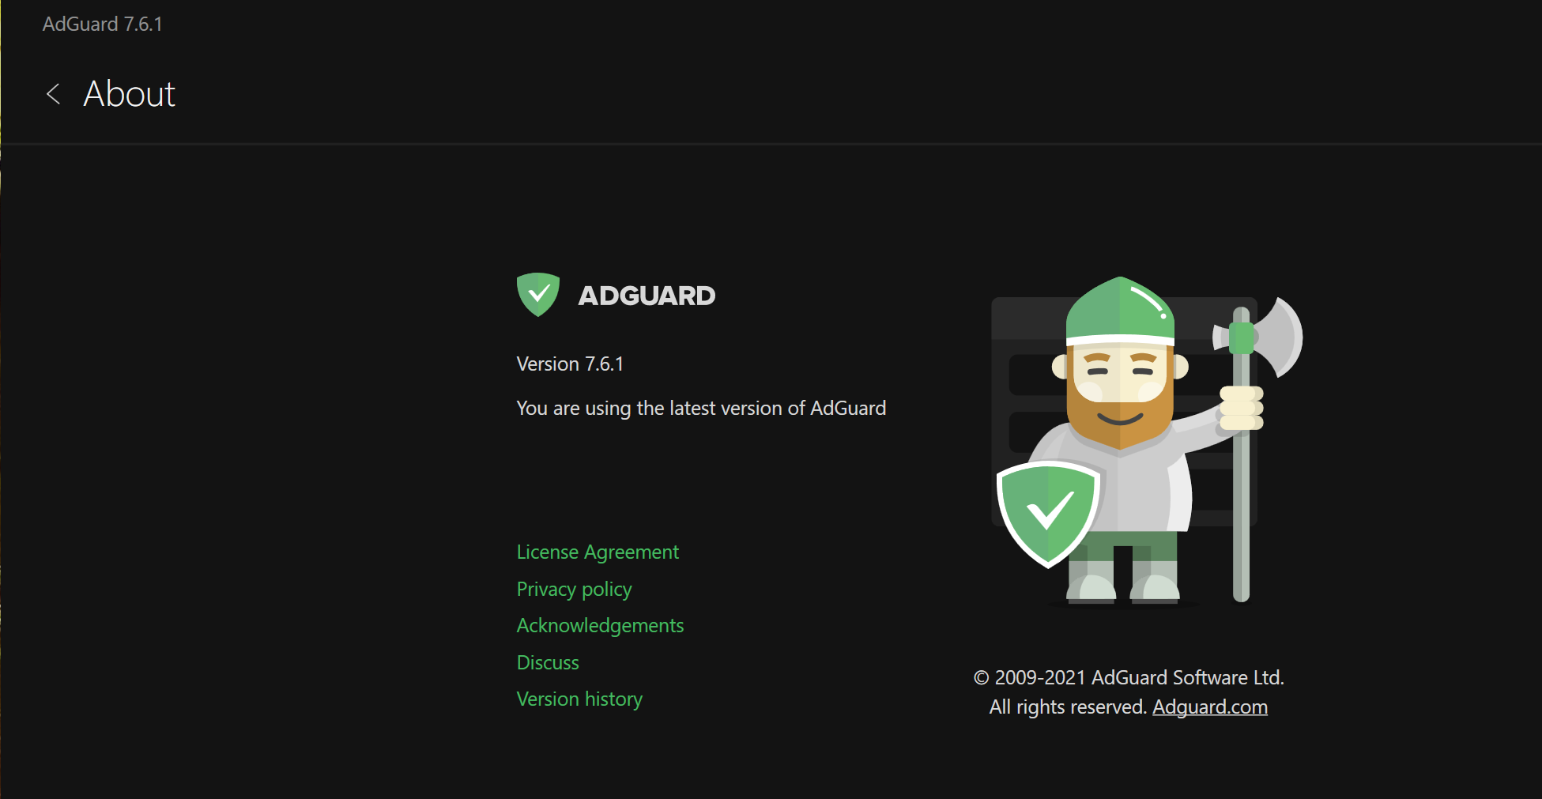Show the Version history

pyautogui.click(x=579, y=699)
